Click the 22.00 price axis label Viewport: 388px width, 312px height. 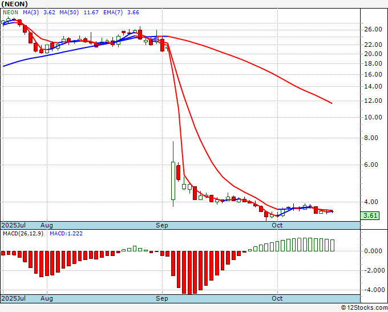pyautogui.click(x=373, y=45)
